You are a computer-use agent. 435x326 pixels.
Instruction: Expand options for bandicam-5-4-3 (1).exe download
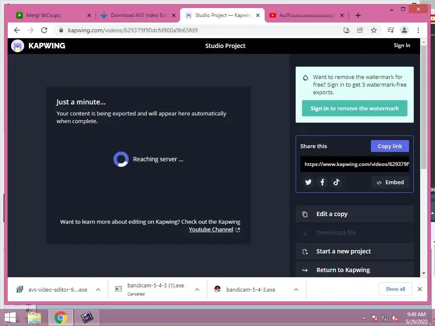tap(197, 289)
